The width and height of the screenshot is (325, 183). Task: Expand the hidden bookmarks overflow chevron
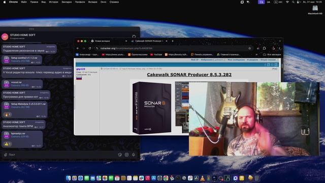pos(256,54)
